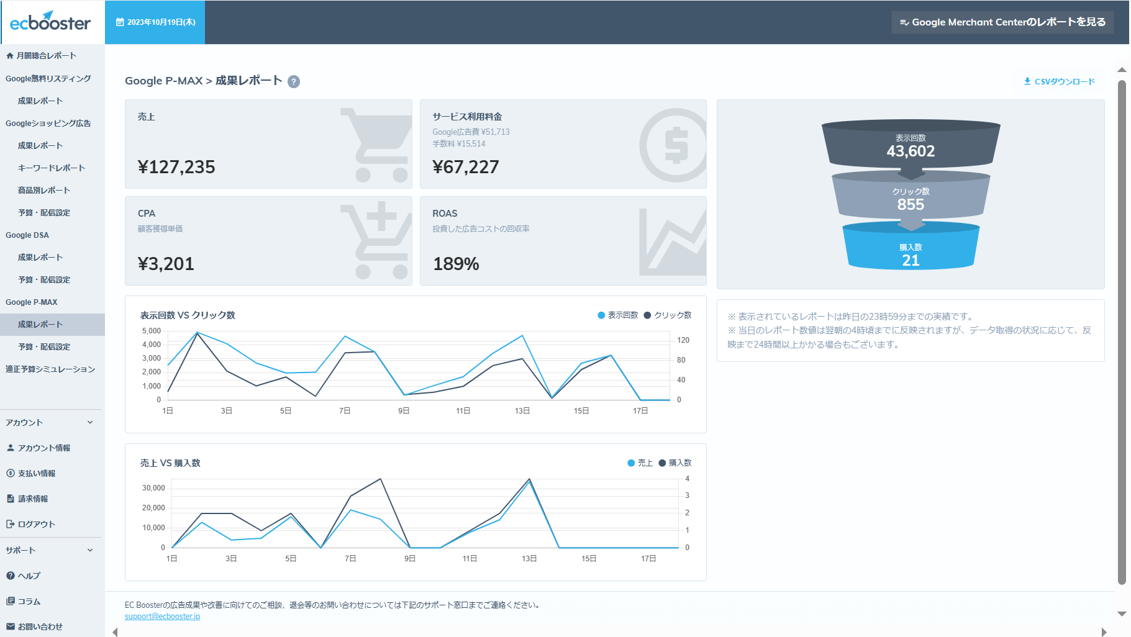The height and width of the screenshot is (637, 1131).
Task: Click the CSV download arrow icon
Action: 1027,81
